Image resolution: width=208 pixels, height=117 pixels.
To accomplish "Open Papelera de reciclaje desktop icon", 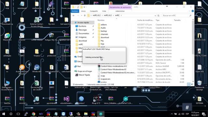I will [200, 85].
